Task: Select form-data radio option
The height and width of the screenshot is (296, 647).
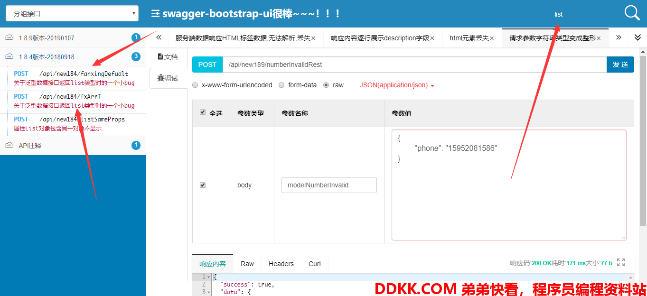Action: (x=281, y=85)
